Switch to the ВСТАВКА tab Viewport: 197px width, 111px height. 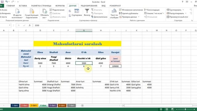coord(23,6)
